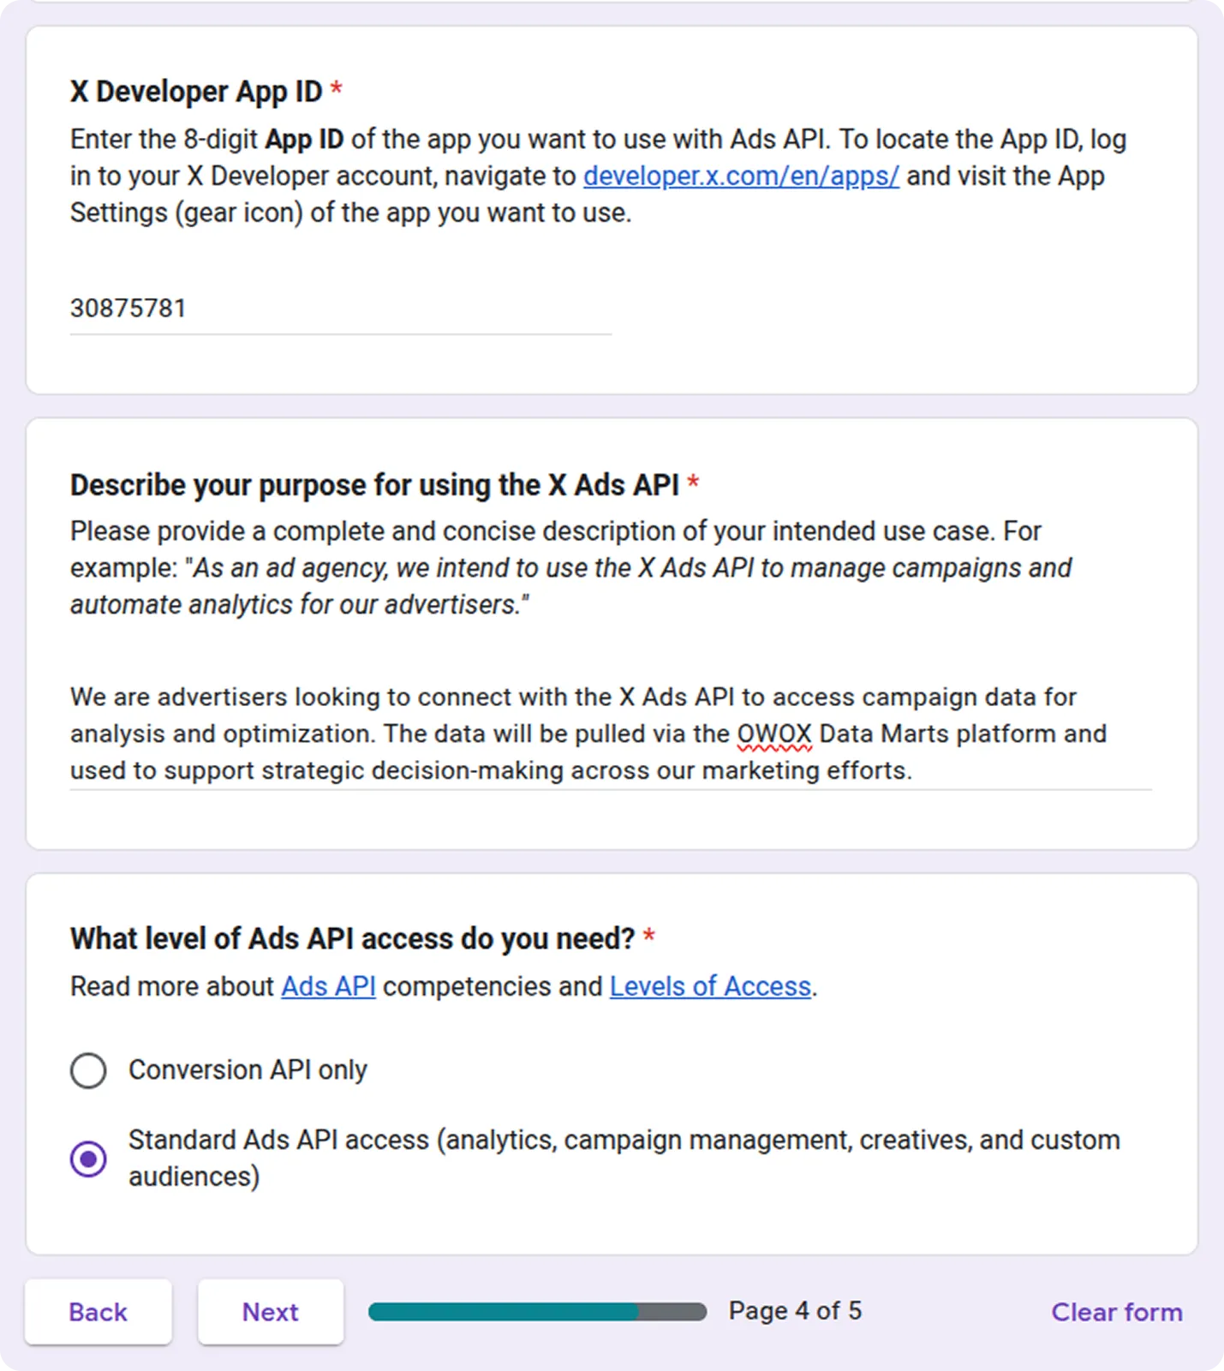Open the Levels of Access link
The height and width of the screenshot is (1371, 1224).
710,986
